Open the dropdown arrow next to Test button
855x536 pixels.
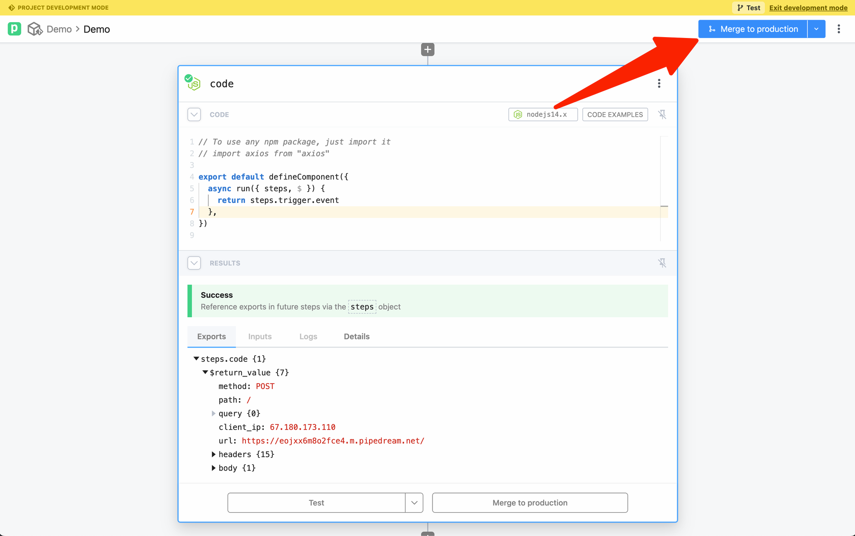[414, 503]
